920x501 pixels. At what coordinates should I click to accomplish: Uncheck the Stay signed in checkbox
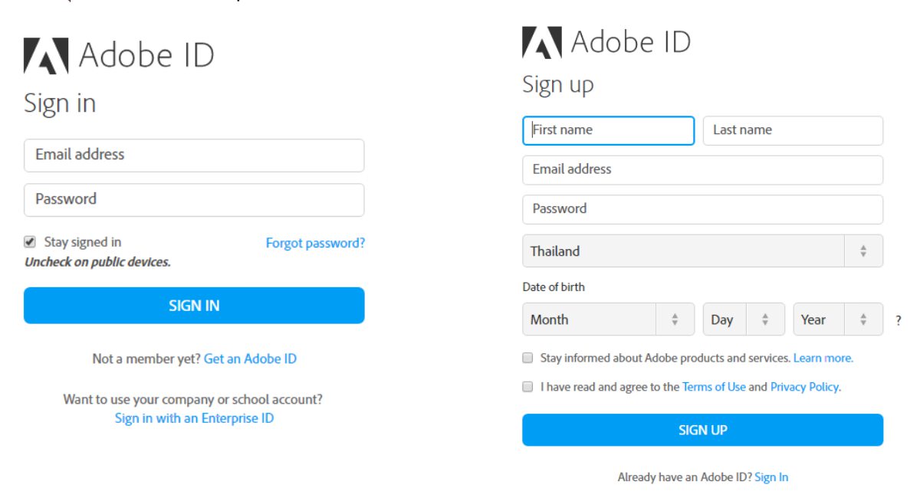point(30,242)
